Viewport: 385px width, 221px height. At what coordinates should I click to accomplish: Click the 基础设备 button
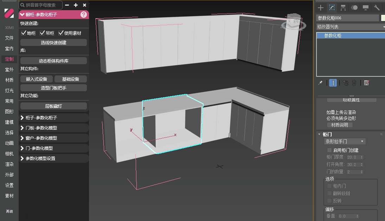coord(70,79)
